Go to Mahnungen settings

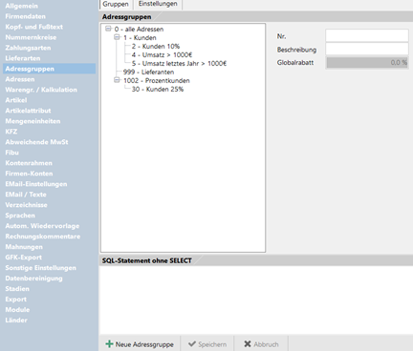[24, 247]
